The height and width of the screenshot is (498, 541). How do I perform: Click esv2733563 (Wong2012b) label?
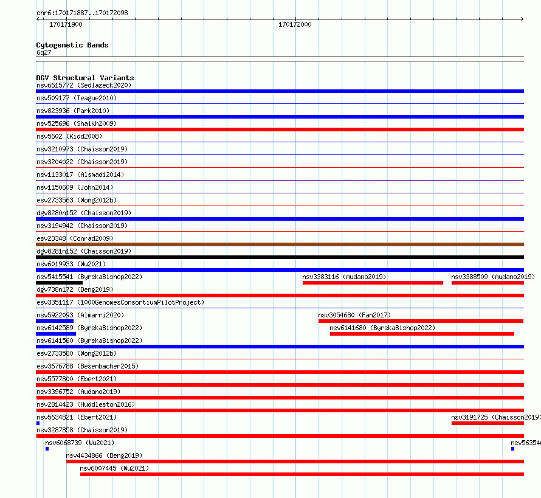[77, 200]
